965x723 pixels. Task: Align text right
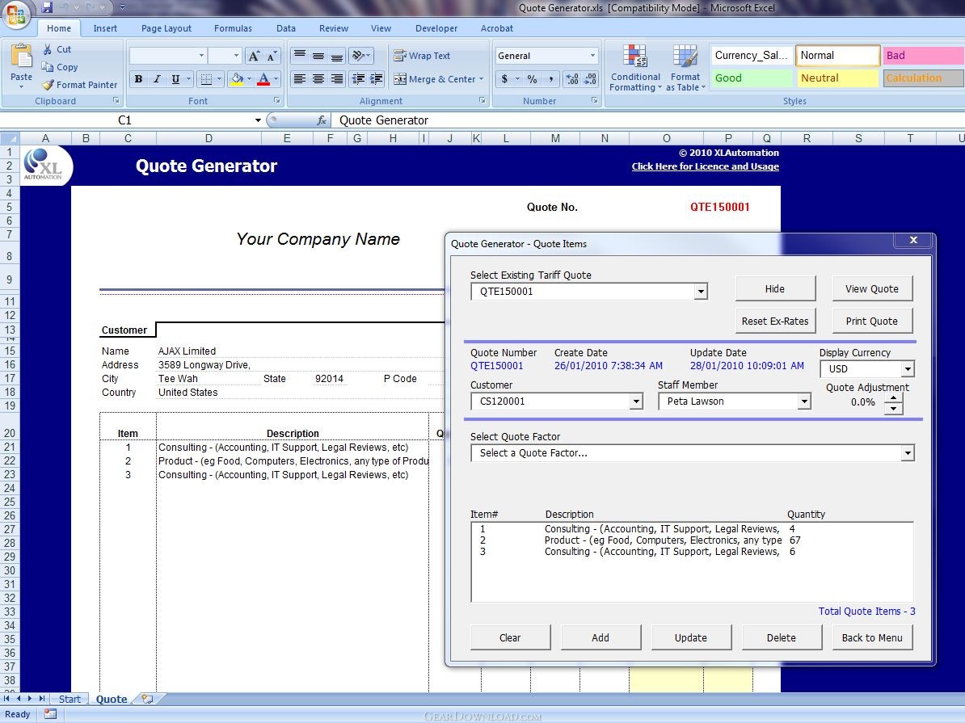point(337,78)
